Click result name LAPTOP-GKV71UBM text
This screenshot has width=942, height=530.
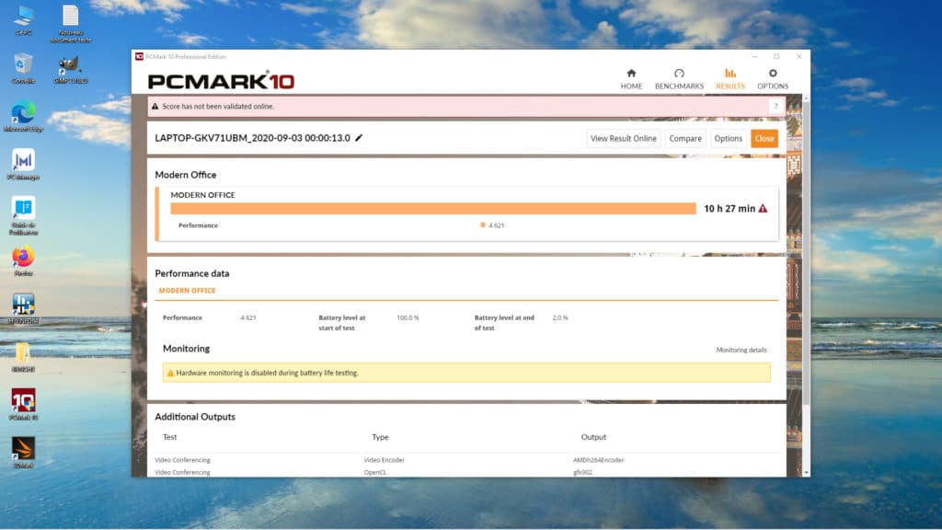(x=252, y=138)
